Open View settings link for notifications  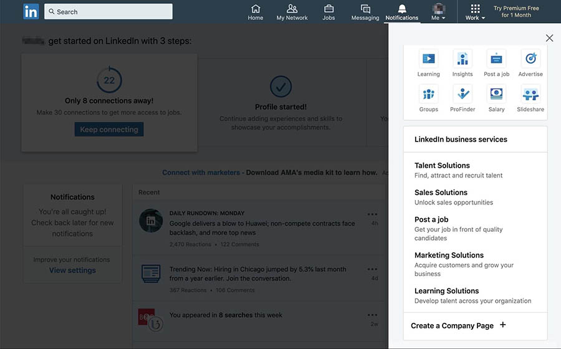[72, 270]
